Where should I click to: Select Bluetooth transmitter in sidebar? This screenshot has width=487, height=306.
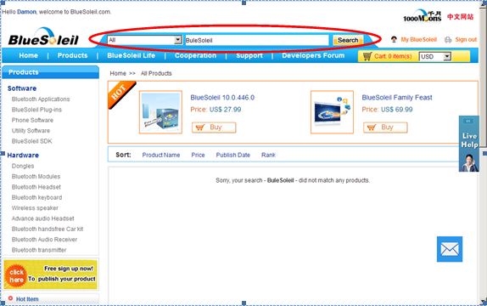tap(39, 250)
